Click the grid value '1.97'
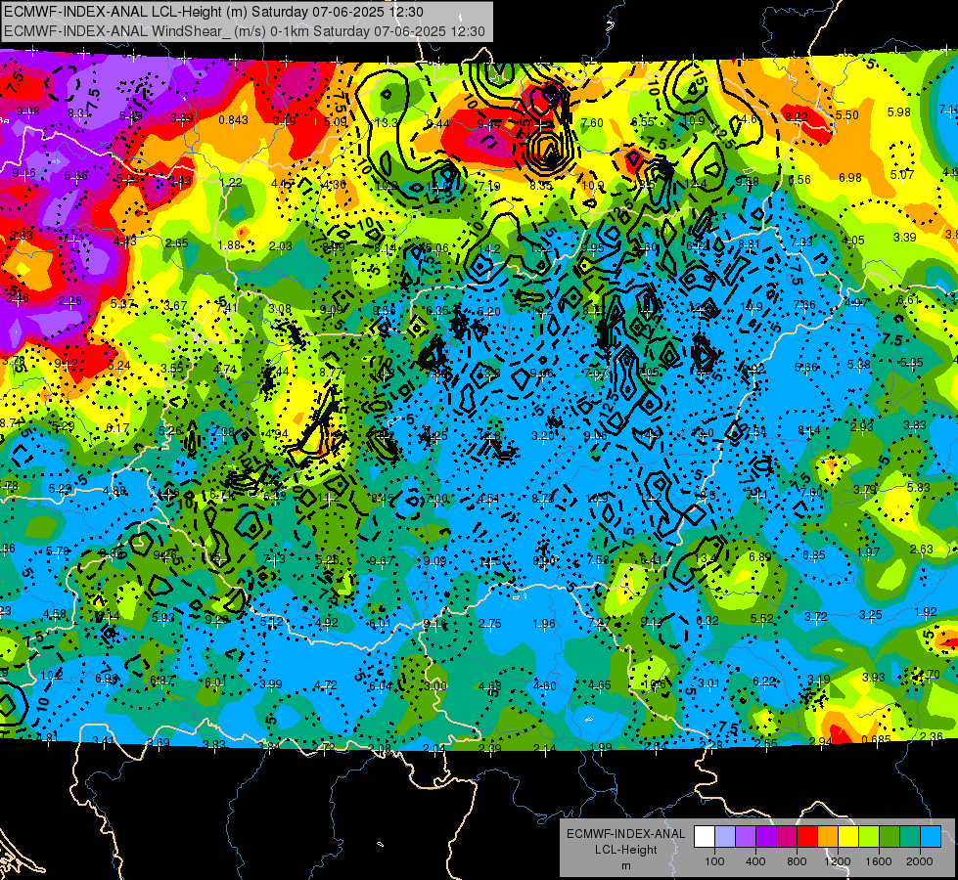This screenshot has width=958, height=880. 868,552
